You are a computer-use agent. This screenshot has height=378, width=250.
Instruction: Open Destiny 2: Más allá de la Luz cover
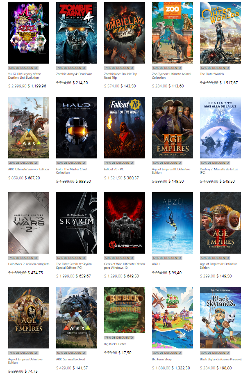tap(220, 128)
